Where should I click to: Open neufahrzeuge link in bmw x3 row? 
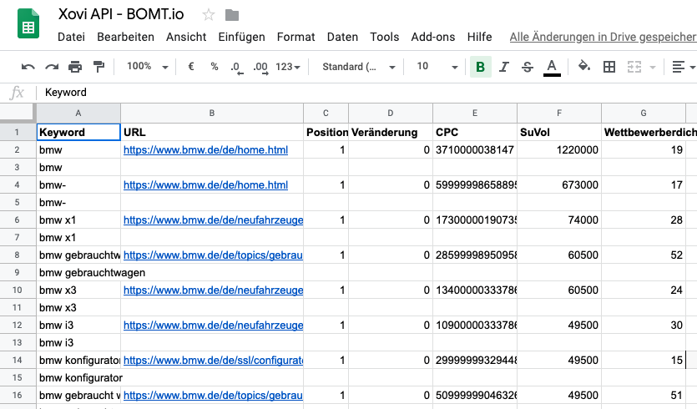tap(214, 290)
